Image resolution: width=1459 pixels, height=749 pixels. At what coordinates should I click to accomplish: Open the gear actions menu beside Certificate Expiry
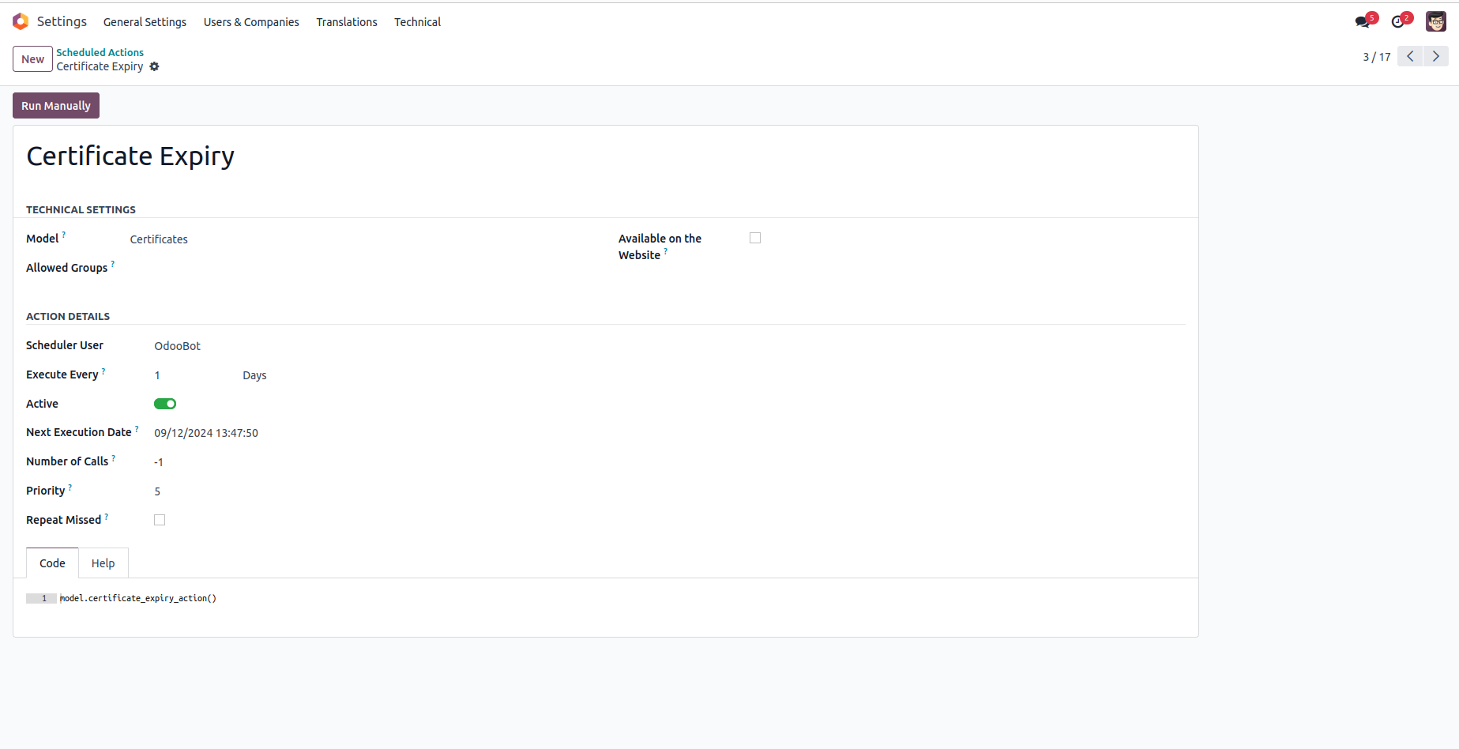[x=154, y=66]
